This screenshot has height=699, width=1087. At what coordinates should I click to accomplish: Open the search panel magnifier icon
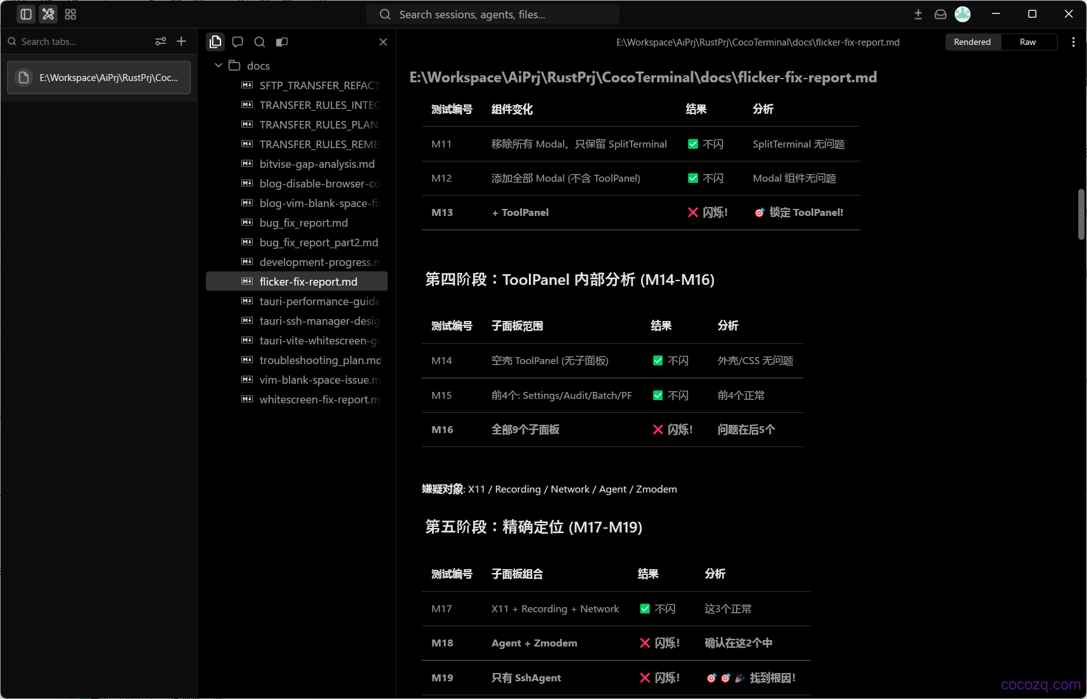point(260,42)
